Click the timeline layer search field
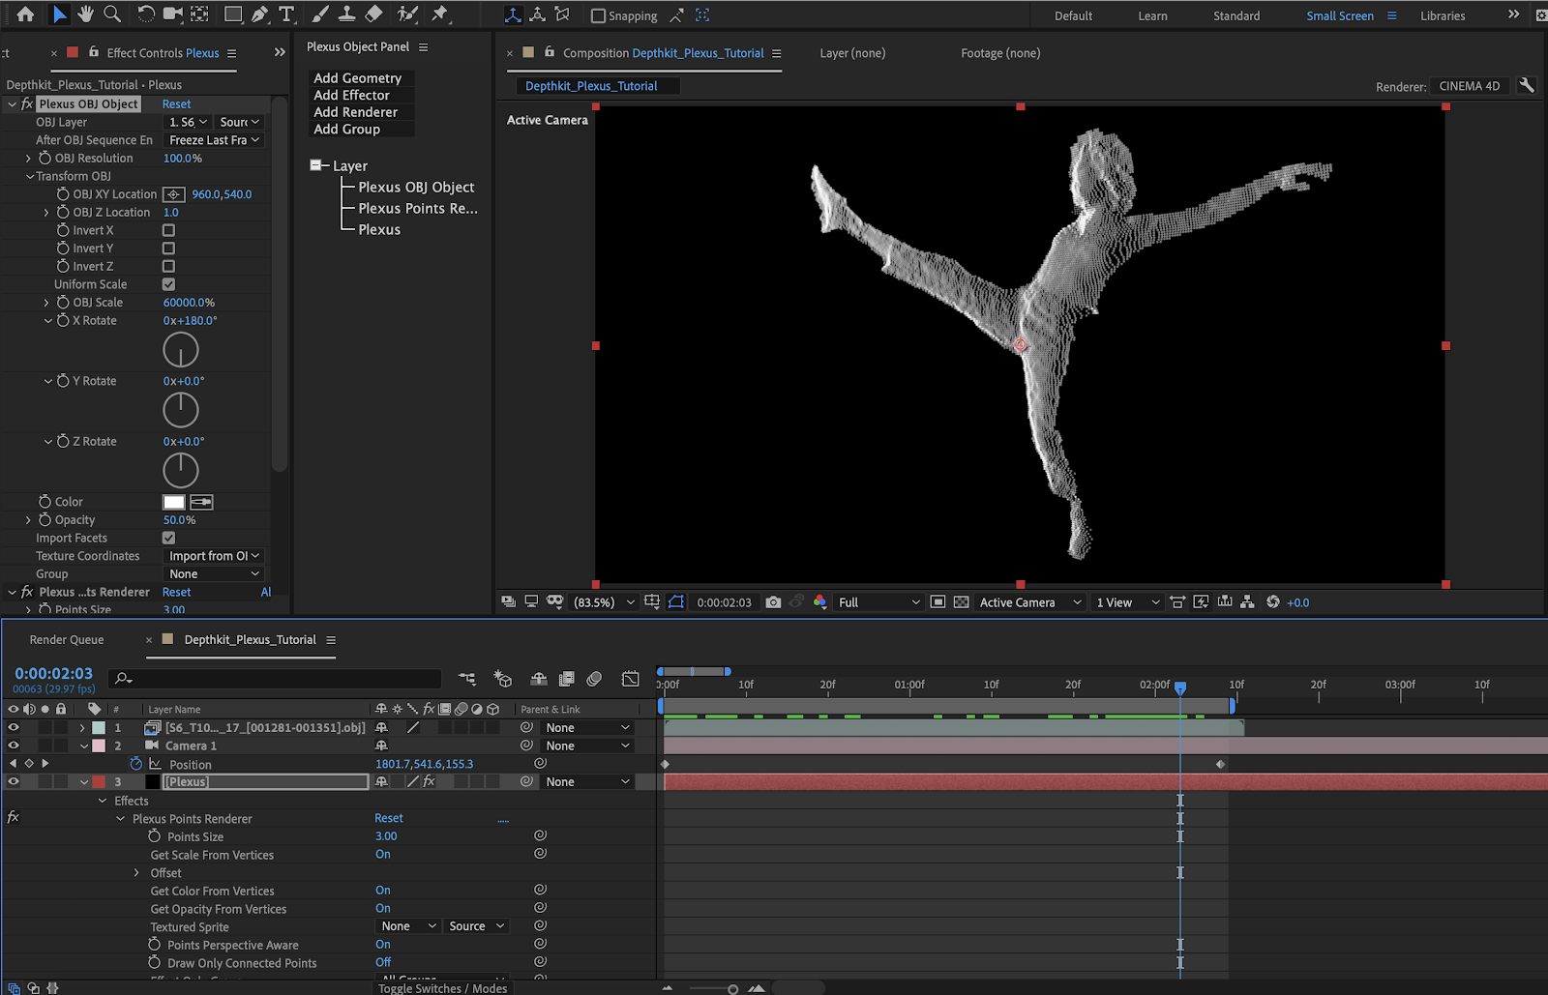The image size is (1548, 995). click(x=275, y=679)
